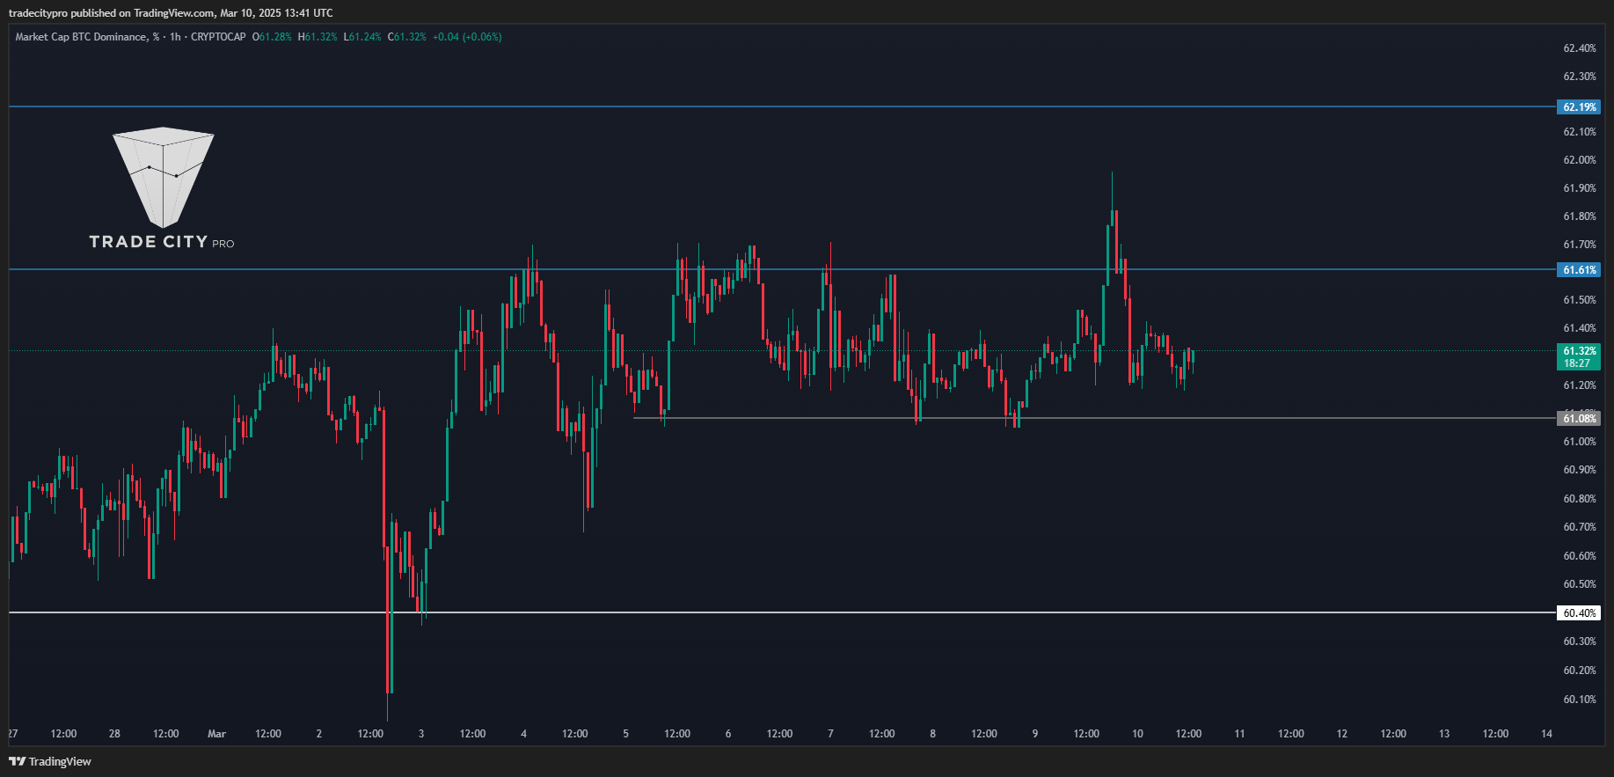
Task: Click the 1h timeframe in the chart legend
Action: click(175, 37)
